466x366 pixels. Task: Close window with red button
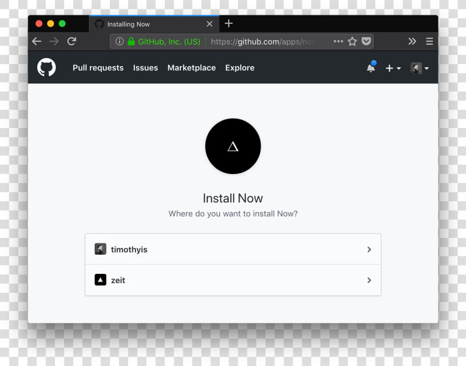39,23
